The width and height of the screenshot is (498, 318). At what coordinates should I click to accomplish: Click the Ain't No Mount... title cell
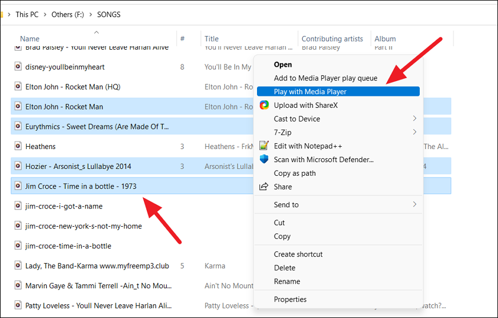(229, 285)
